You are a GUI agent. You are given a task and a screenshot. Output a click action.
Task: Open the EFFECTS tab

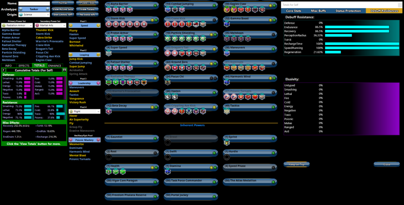[24, 65]
